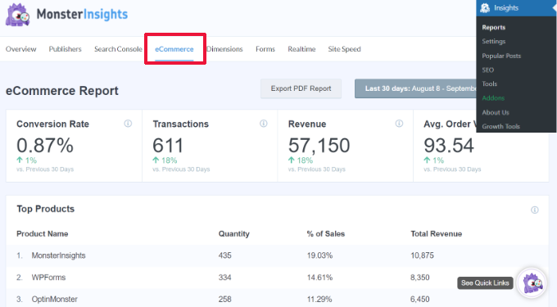Go to the Forms tab

coord(265,49)
